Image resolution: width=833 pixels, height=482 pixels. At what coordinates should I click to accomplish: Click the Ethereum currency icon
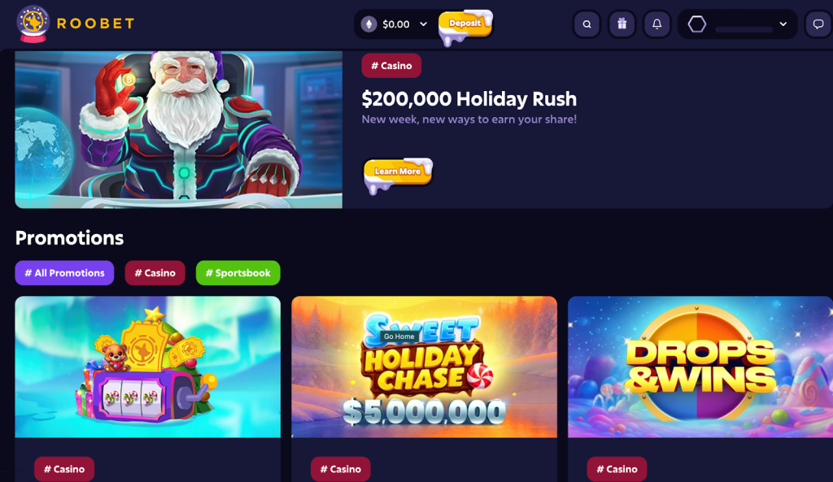(369, 24)
